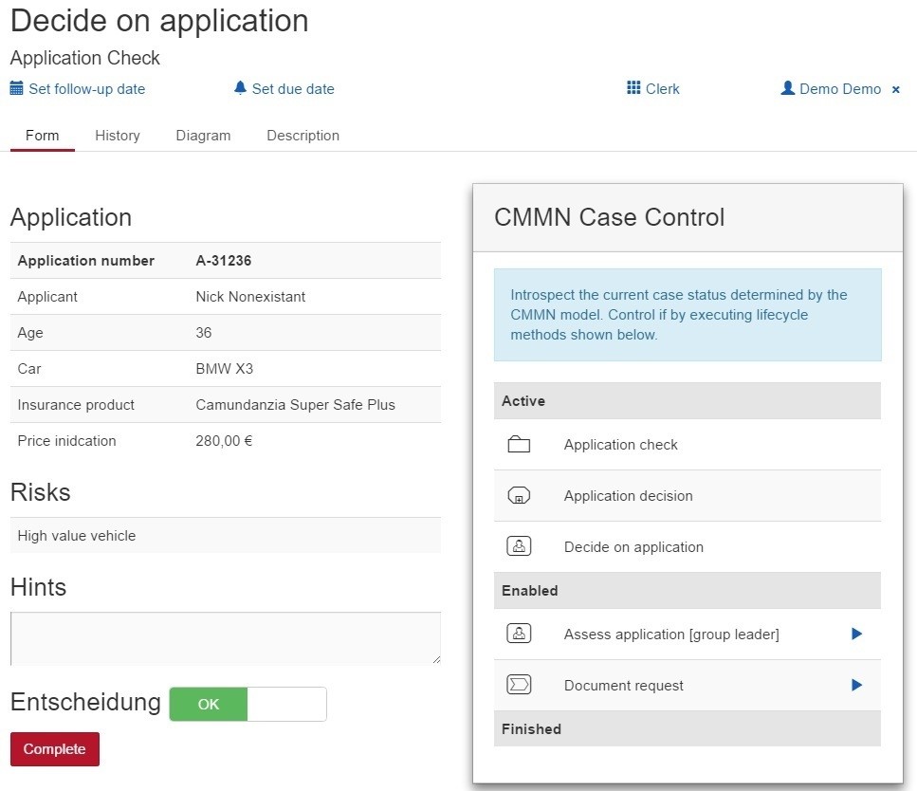
Task: Start Document request with the play arrow
Action: click(856, 685)
